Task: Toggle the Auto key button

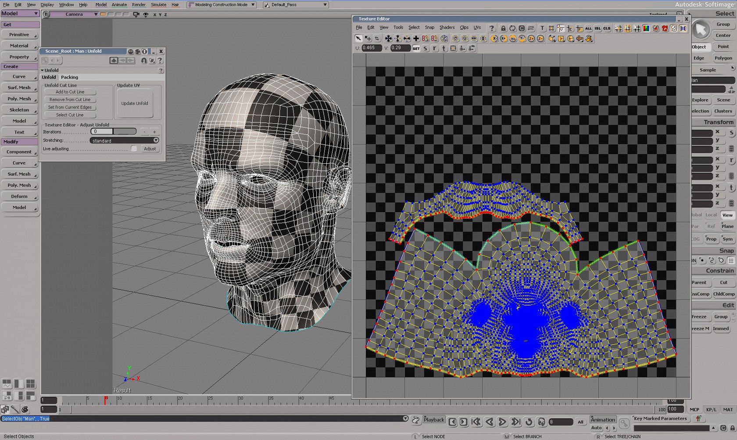Action: pyautogui.click(x=596, y=428)
